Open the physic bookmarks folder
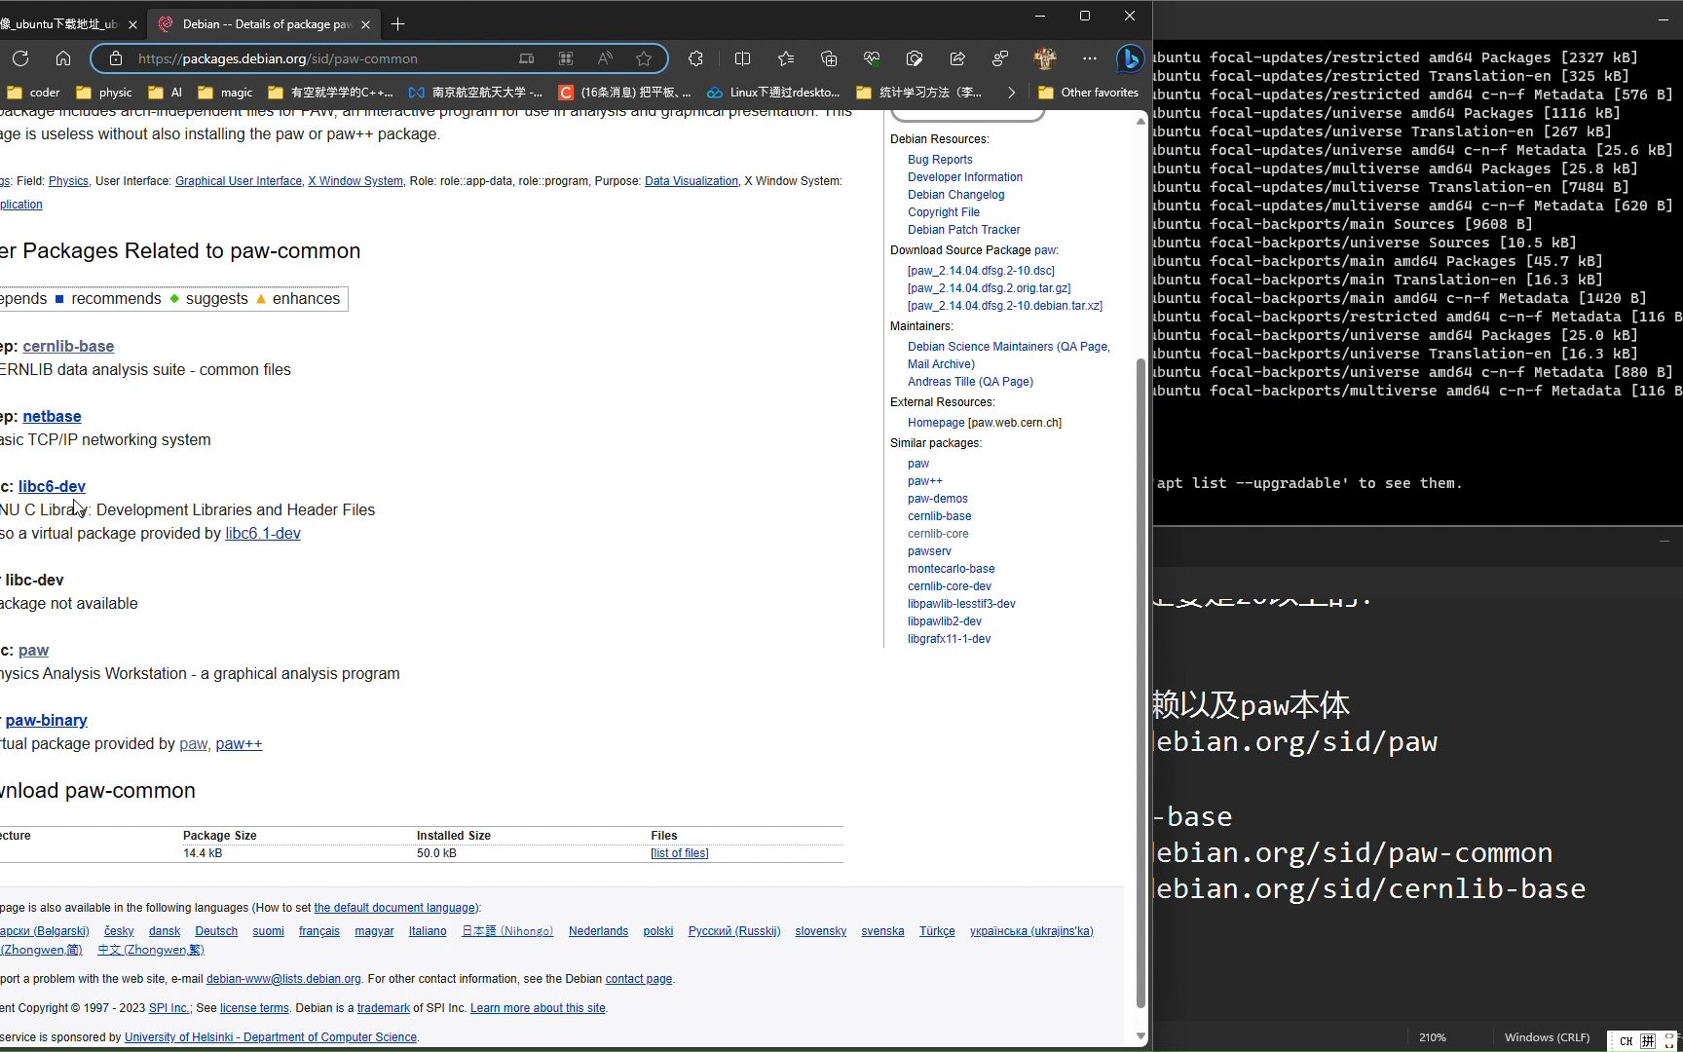Image resolution: width=1683 pixels, height=1052 pixels. [x=104, y=93]
